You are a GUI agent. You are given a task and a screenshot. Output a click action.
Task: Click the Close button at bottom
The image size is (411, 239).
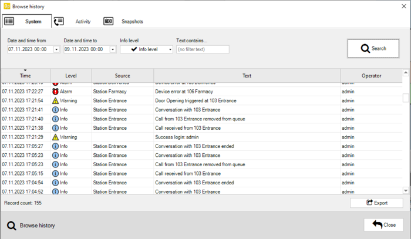coord(383,225)
